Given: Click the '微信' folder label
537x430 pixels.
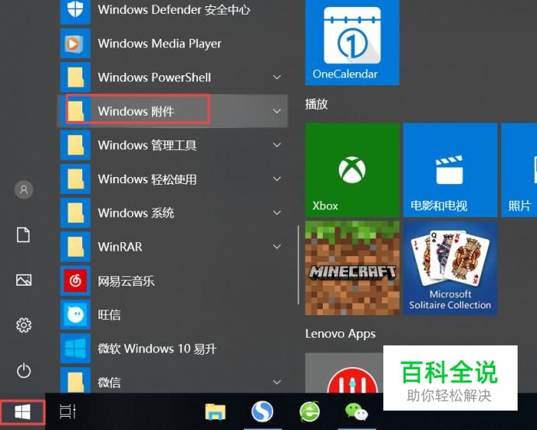Looking at the screenshot, I should (x=109, y=383).
